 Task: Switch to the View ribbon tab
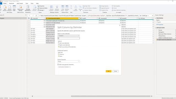coord(27,4)
